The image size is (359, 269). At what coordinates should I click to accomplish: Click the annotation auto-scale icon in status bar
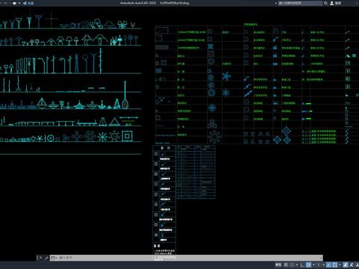point(352,265)
